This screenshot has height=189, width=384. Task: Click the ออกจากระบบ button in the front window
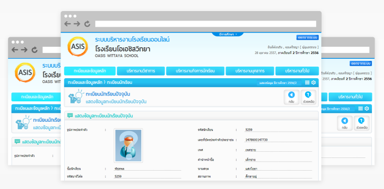click(307, 37)
